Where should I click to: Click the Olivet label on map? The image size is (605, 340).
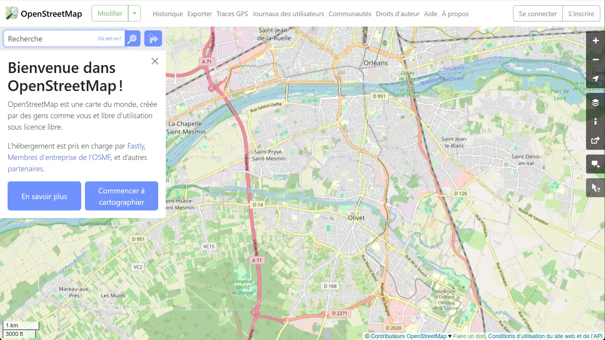click(356, 218)
